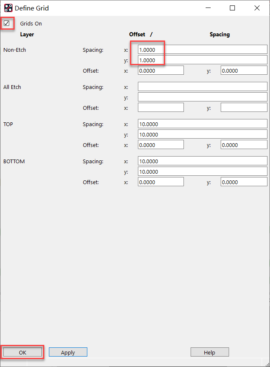Select the Non-Etch offset x field
The width and height of the screenshot is (270, 367).
click(160, 71)
